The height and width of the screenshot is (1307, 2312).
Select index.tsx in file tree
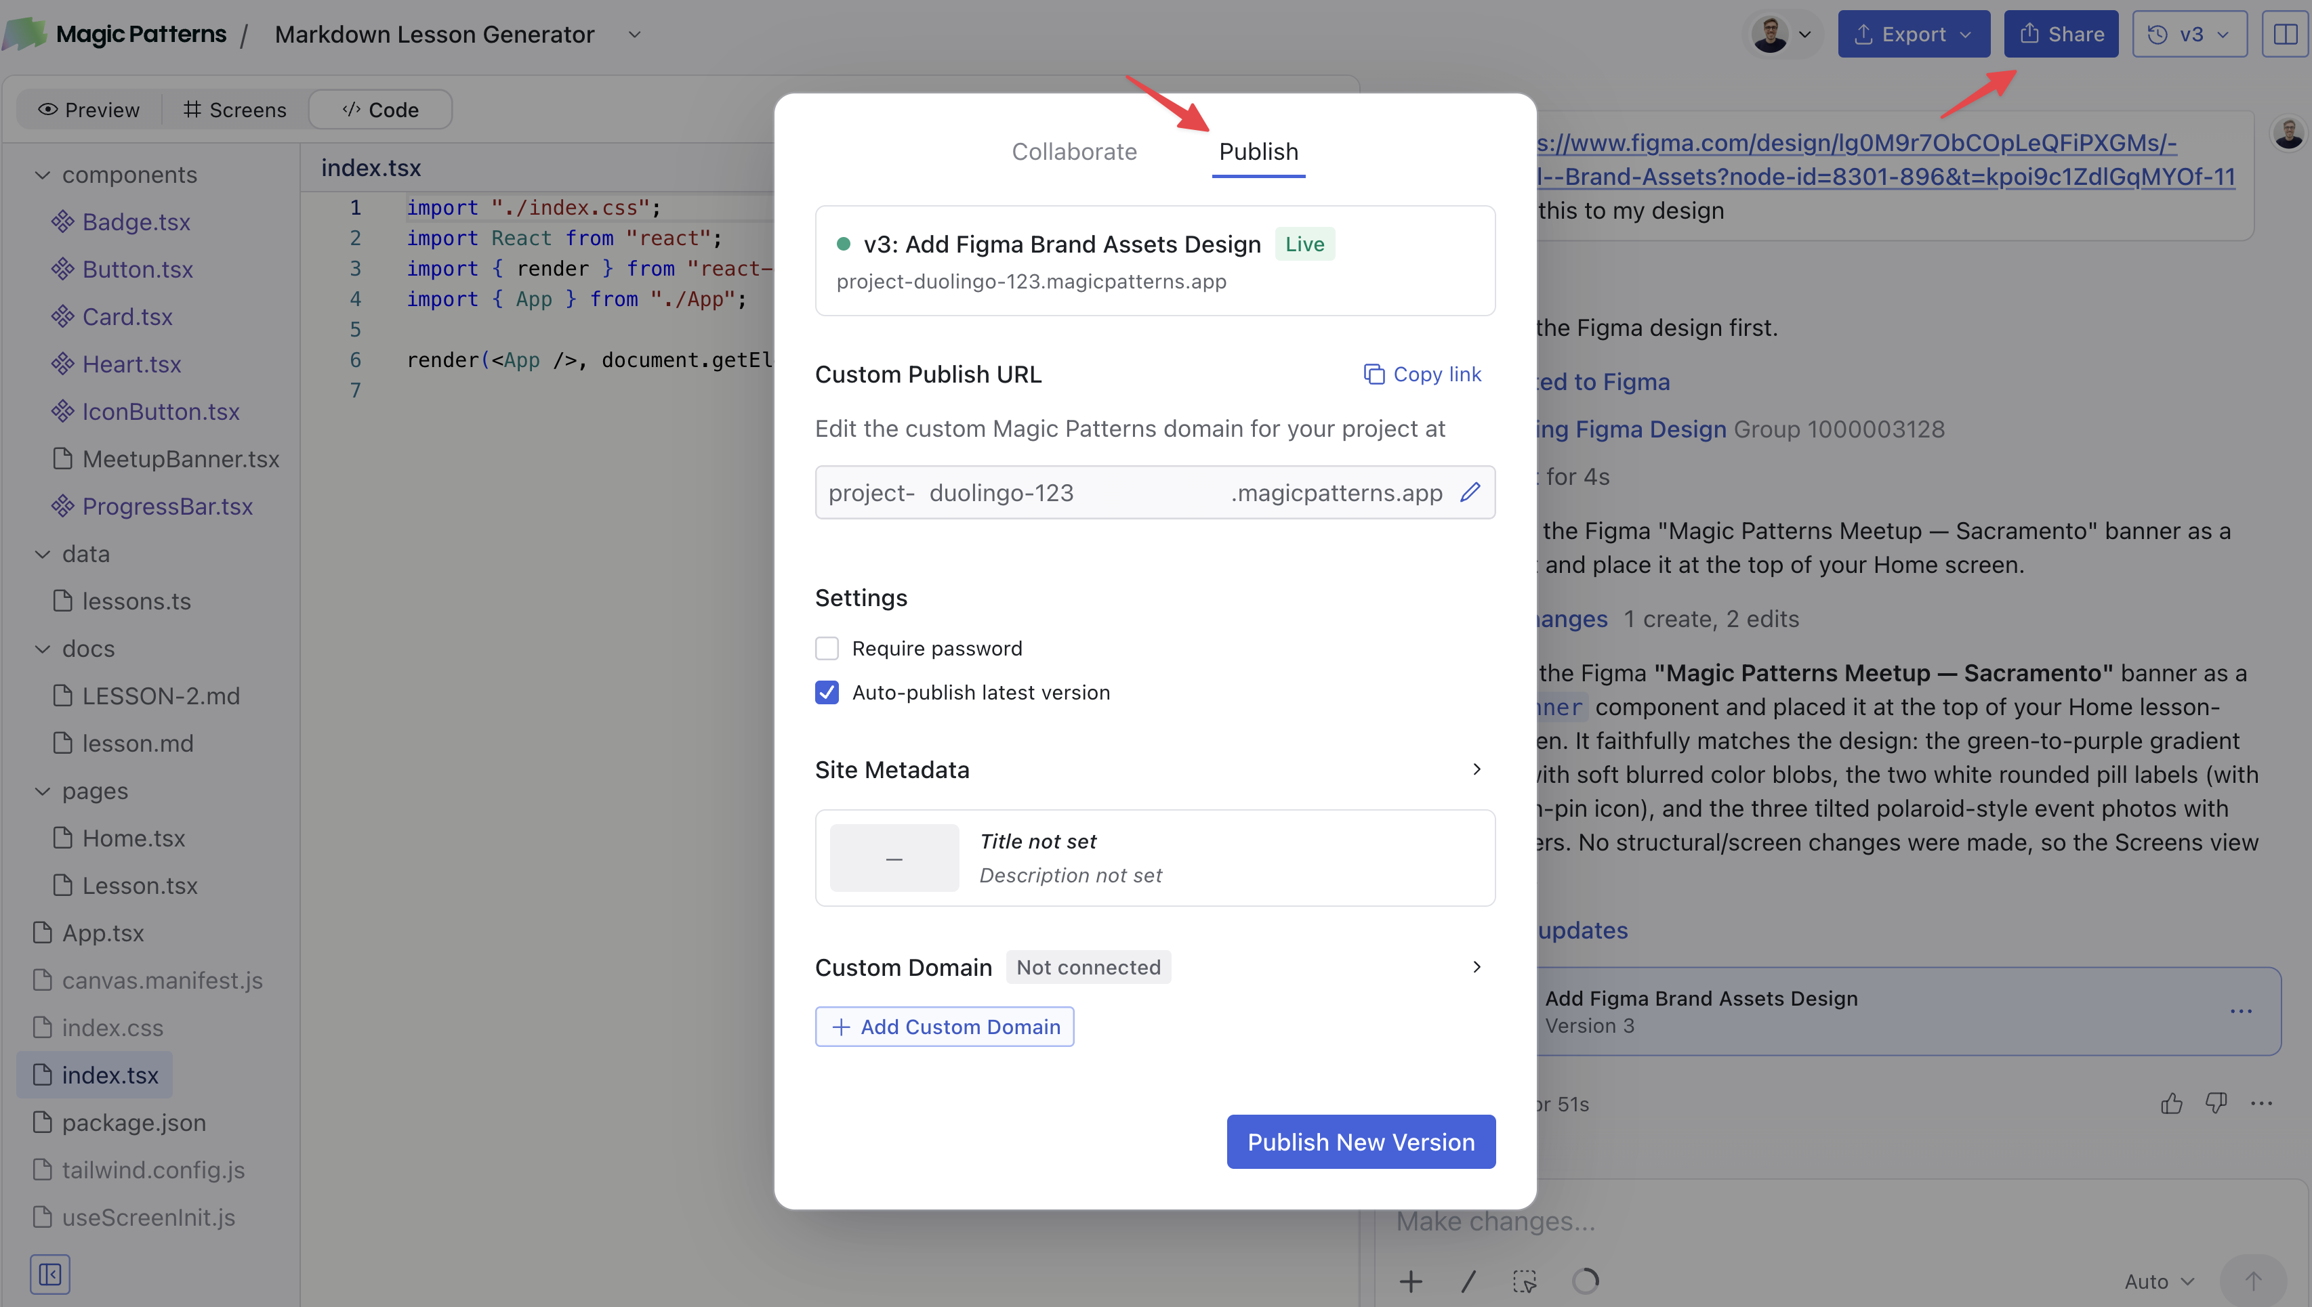click(x=94, y=1075)
